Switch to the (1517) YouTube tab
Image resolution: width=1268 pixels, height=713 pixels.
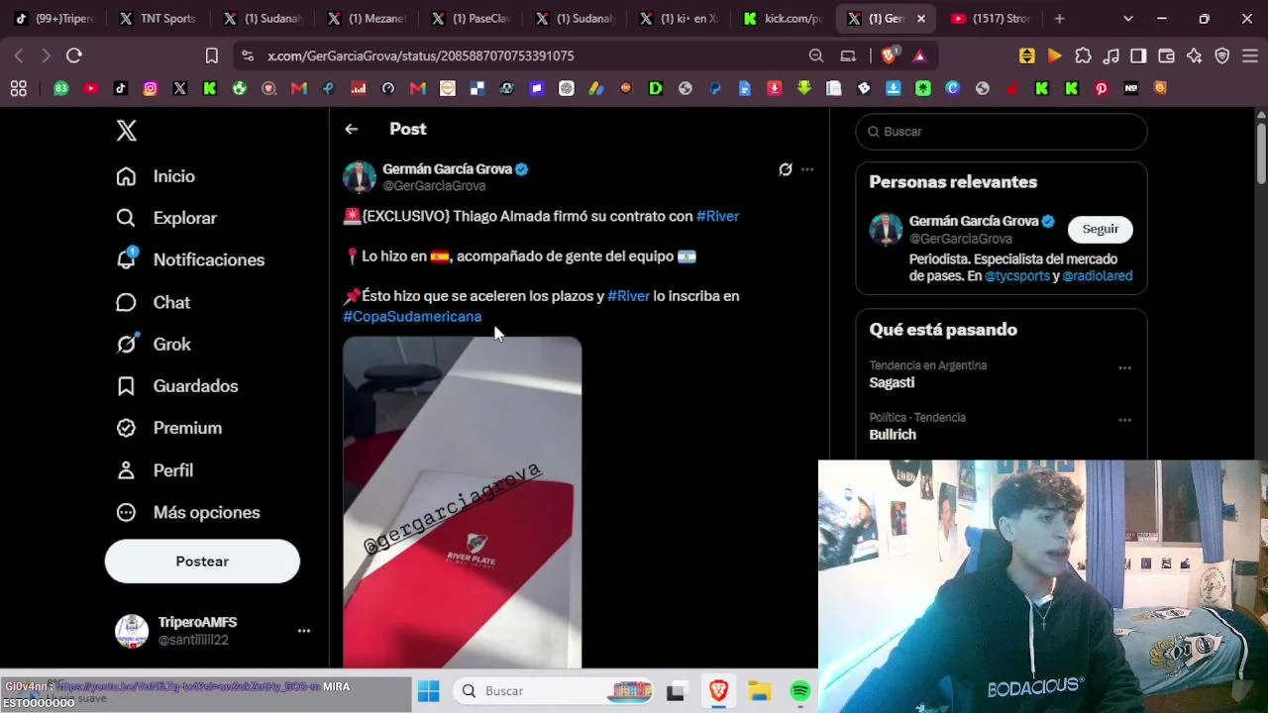click(x=992, y=19)
